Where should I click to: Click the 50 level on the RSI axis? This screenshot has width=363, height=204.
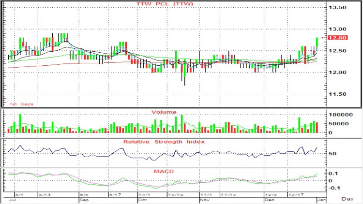click(x=332, y=154)
